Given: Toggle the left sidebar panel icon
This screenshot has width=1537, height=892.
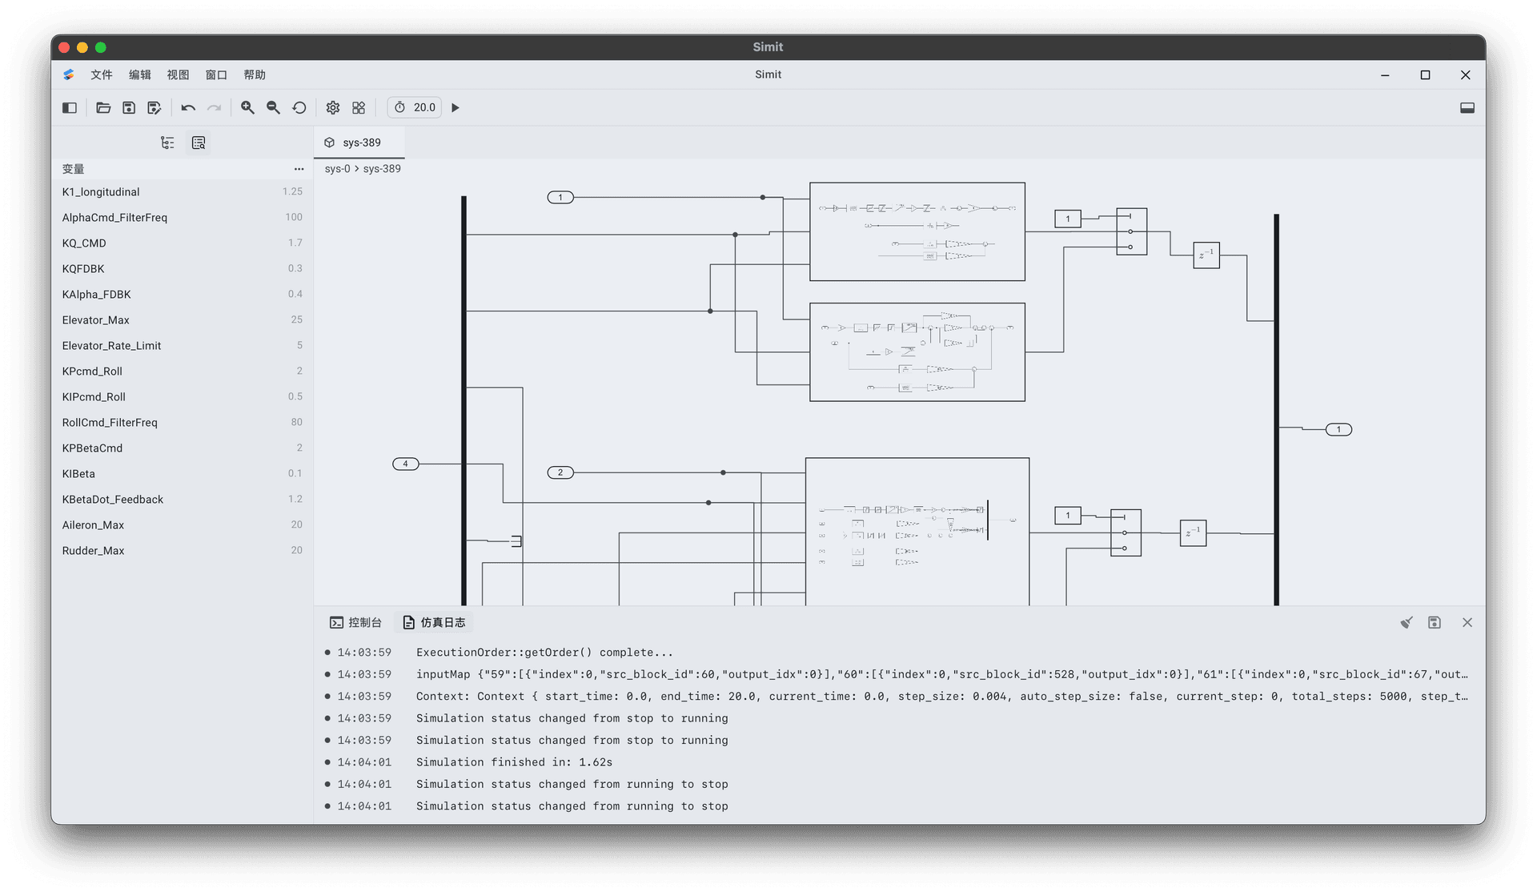Looking at the screenshot, I should [70, 107].
